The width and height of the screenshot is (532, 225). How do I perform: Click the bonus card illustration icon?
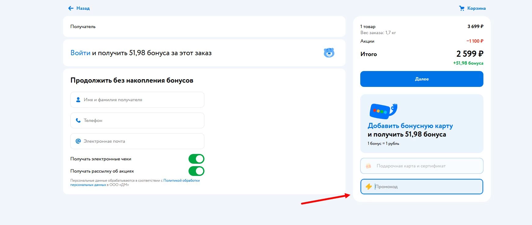(x=383, y=111)
